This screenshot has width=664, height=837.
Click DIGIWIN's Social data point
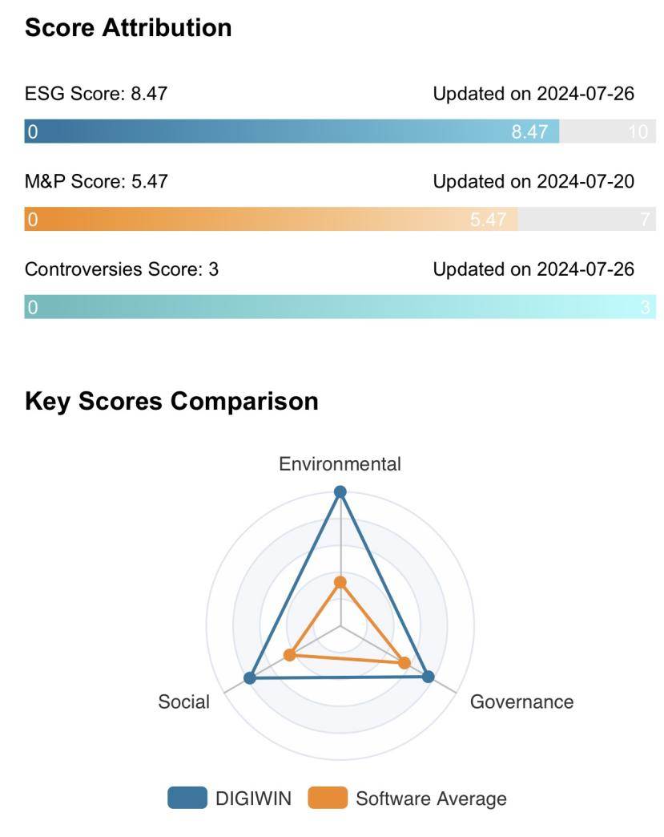pos(250,678)
